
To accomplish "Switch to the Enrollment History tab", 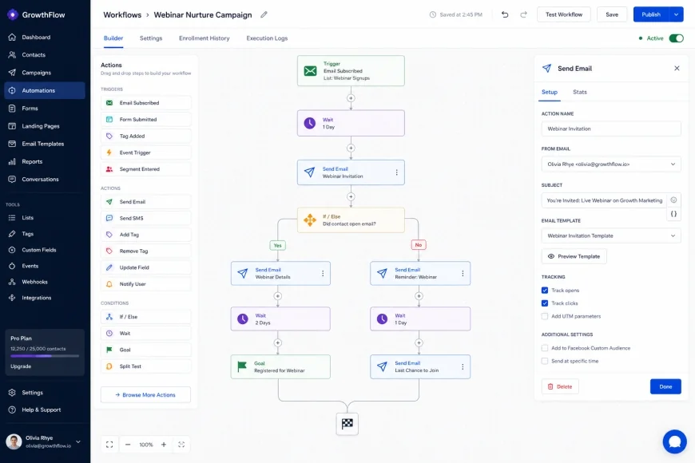I will pyautogui.click(x=205, y=38).
